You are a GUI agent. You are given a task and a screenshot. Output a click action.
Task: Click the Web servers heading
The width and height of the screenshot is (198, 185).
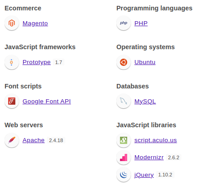24,125
